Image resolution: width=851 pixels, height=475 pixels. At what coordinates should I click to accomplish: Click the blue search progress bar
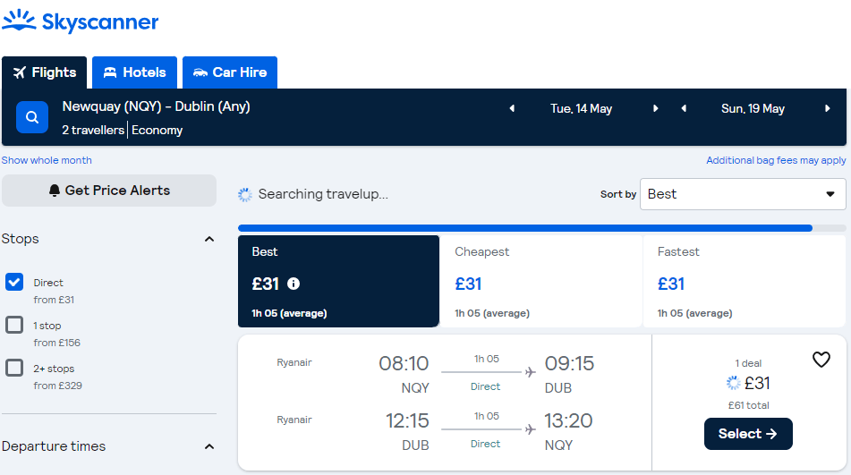[524, 228]
